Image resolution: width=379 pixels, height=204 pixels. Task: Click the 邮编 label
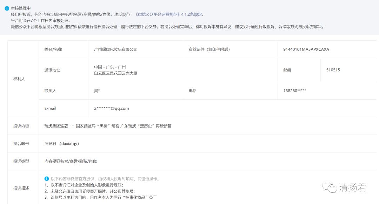pos(287,70)
